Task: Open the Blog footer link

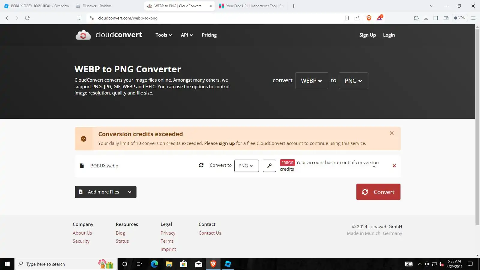Action: (x=120, y=233)
